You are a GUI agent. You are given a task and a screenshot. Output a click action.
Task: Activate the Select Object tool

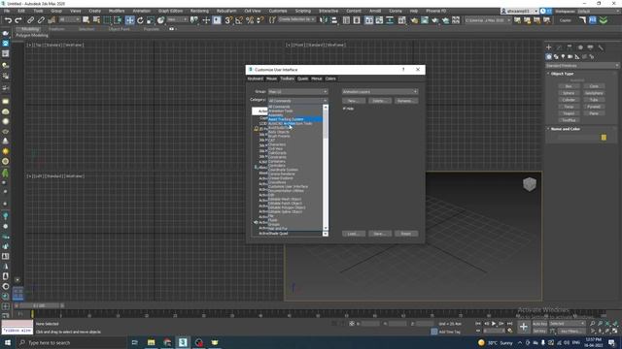point(86,20)
